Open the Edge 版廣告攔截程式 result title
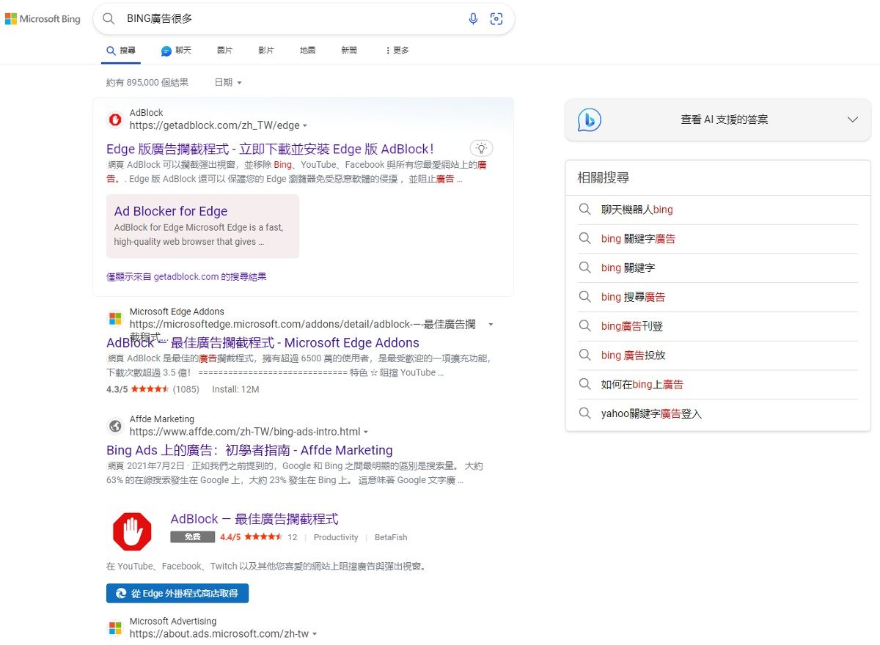Screen dimensions: 880x645 point(270,149)
